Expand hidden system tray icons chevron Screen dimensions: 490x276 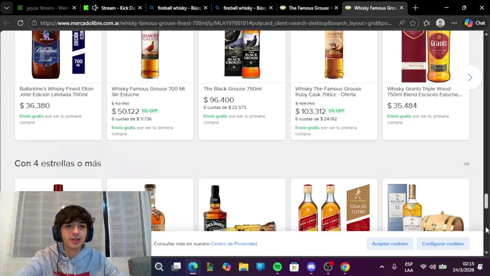click(382, 267)
